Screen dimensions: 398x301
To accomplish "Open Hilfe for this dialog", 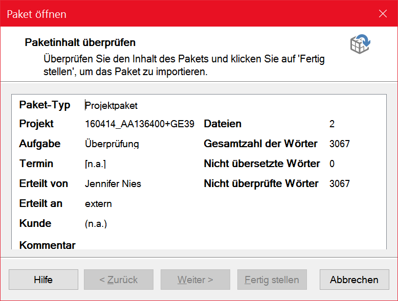I will click(43, 280).
